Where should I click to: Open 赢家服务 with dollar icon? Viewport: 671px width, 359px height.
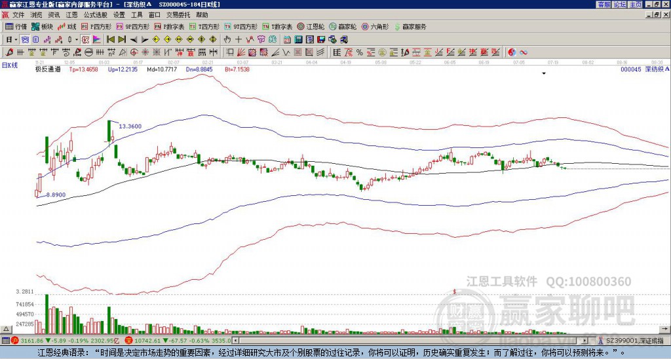tap(410, 26)
